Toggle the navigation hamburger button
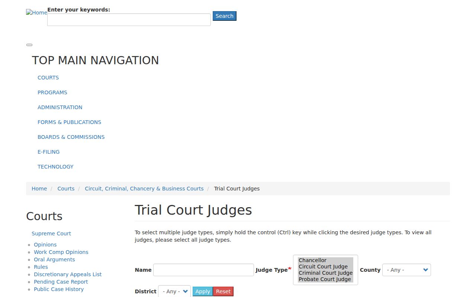This screenshot has height=297, width=476. [x=29, y=45]
